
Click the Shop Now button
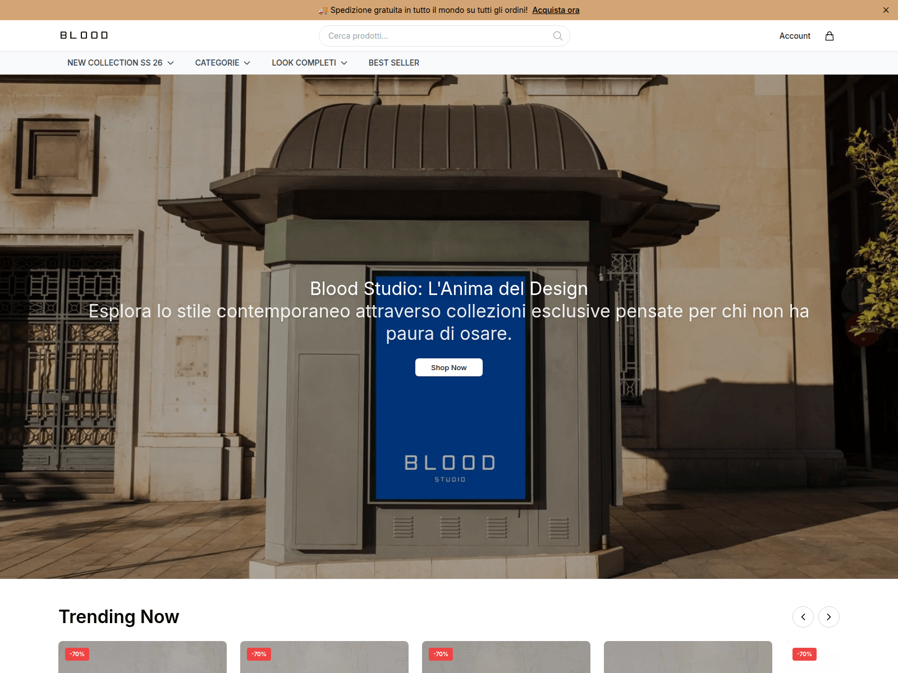click(449, 367)
